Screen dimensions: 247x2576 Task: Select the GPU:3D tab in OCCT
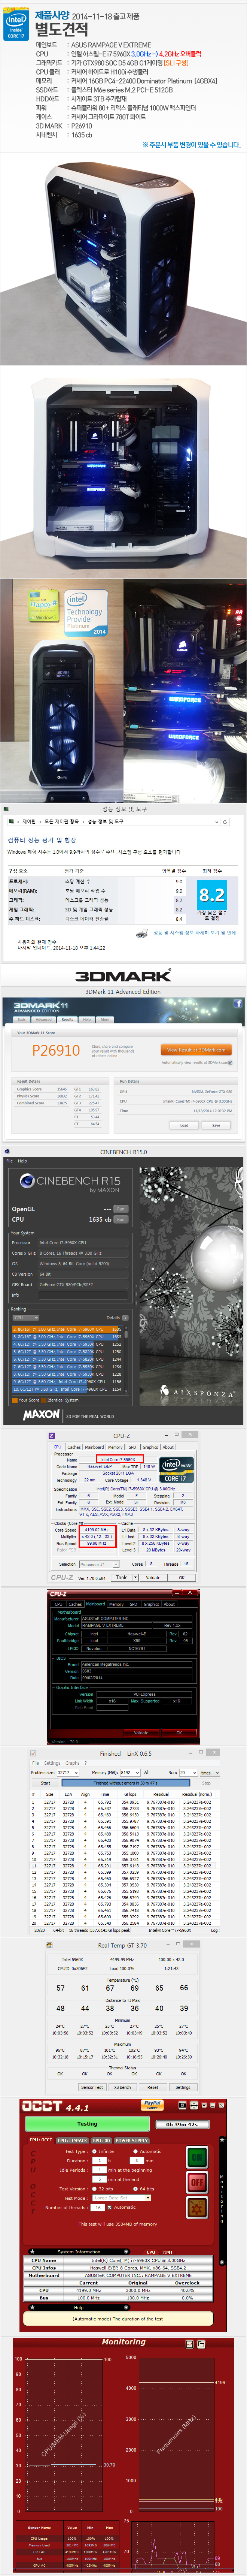click(101, 2140)
